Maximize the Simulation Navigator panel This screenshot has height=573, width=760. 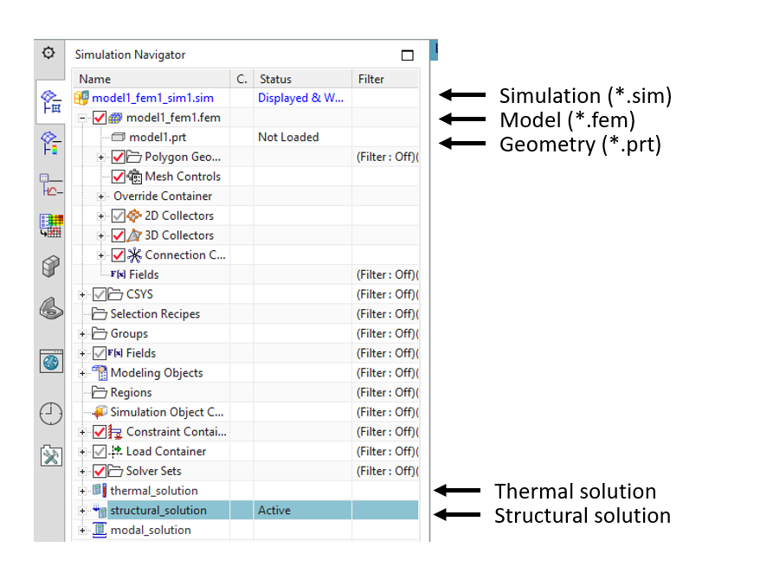click(408, 55)
